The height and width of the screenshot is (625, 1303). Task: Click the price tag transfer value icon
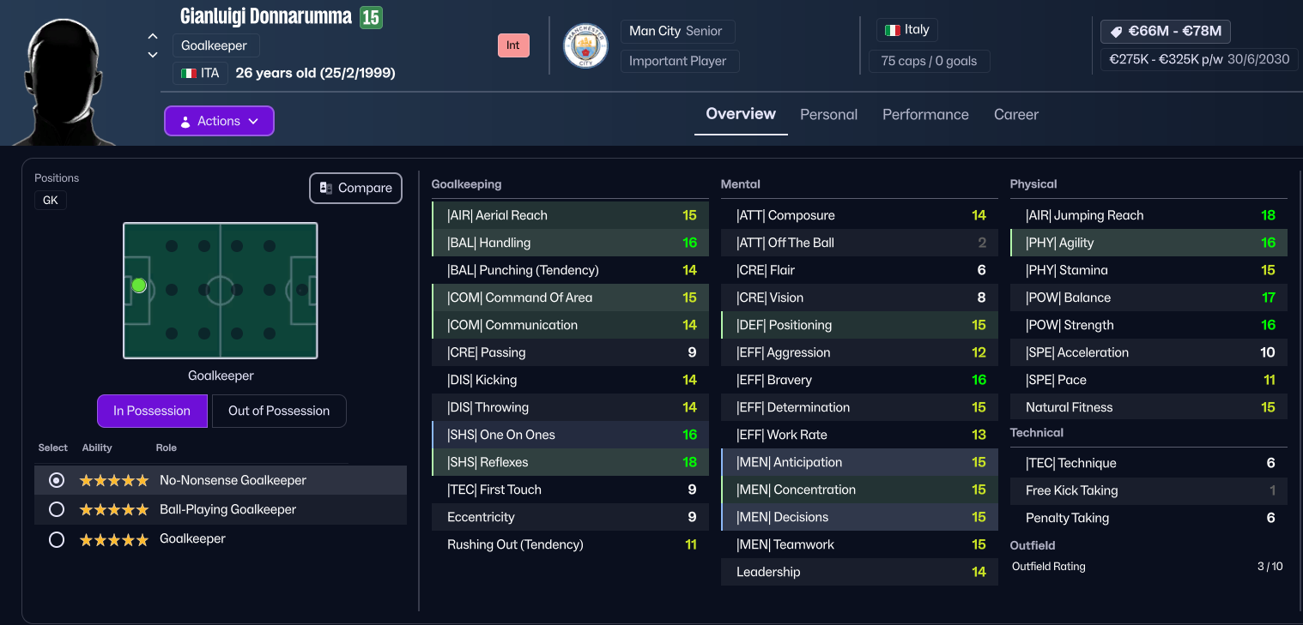pyautogui.click(x=1116, y=32)
